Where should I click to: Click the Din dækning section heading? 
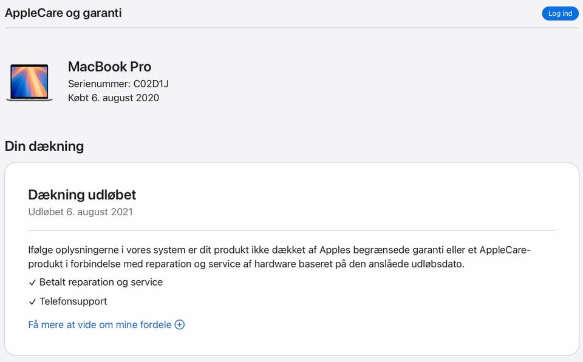(44, 146)
